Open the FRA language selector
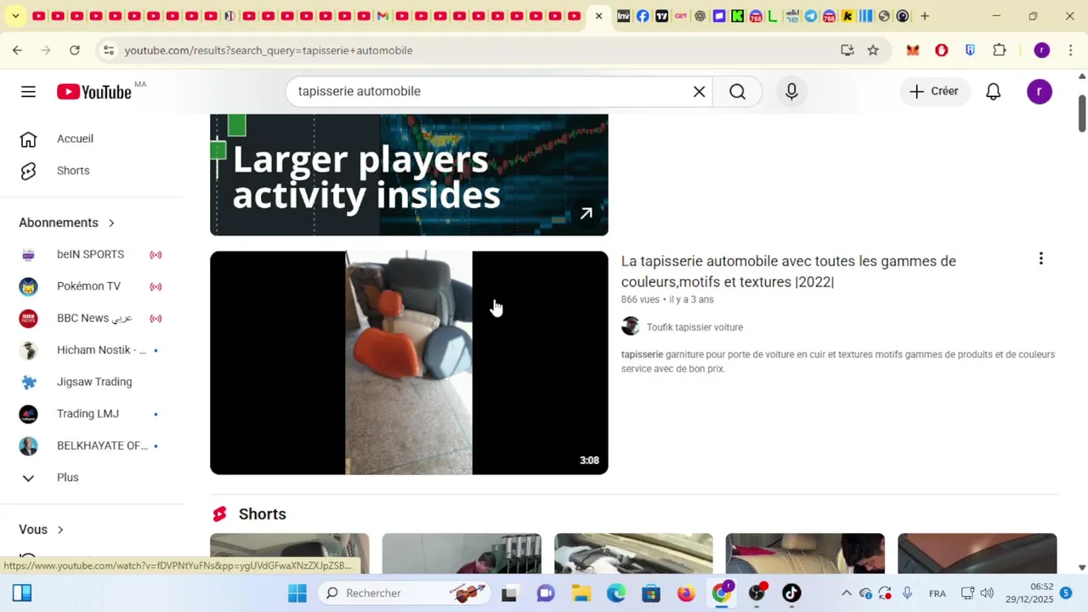This screenshot has width=1088, height=612. coord(938,593)
